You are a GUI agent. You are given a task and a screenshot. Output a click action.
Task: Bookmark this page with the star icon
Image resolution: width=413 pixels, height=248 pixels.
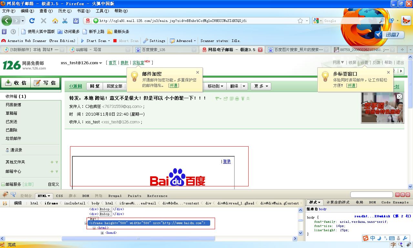tap(300, 21)
